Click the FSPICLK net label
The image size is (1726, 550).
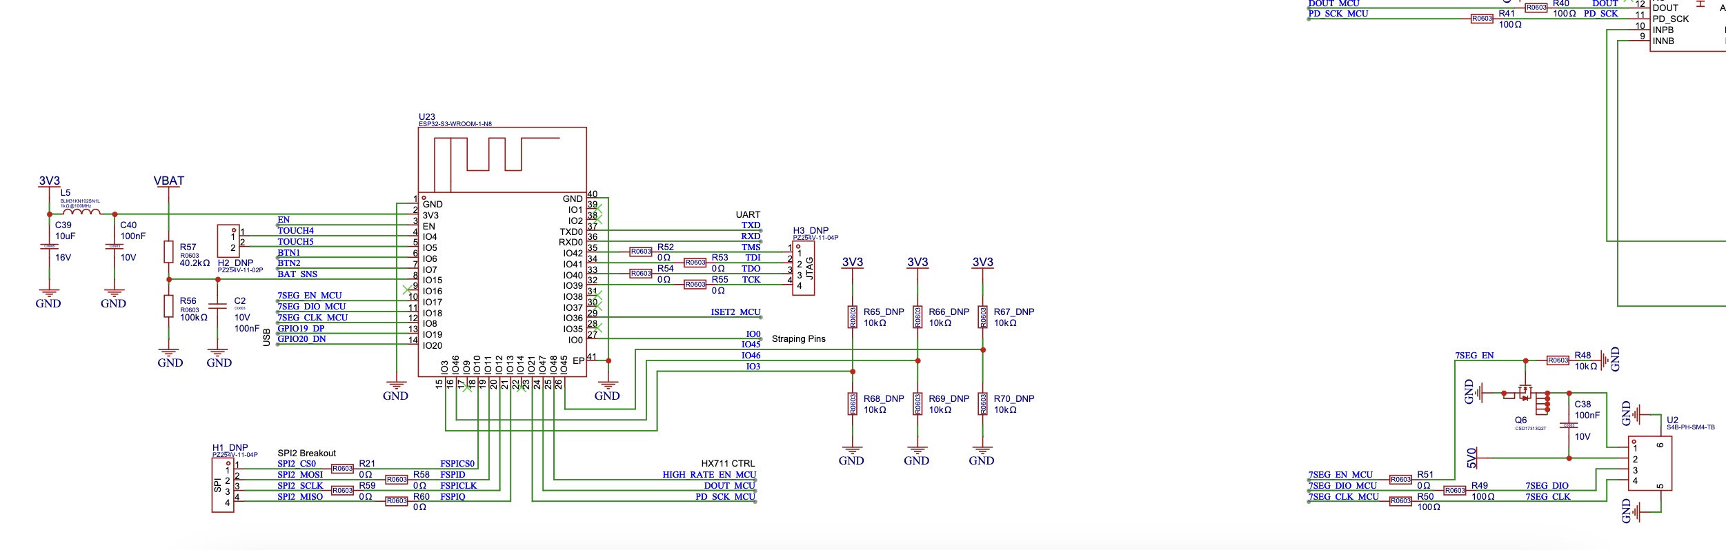459,486
